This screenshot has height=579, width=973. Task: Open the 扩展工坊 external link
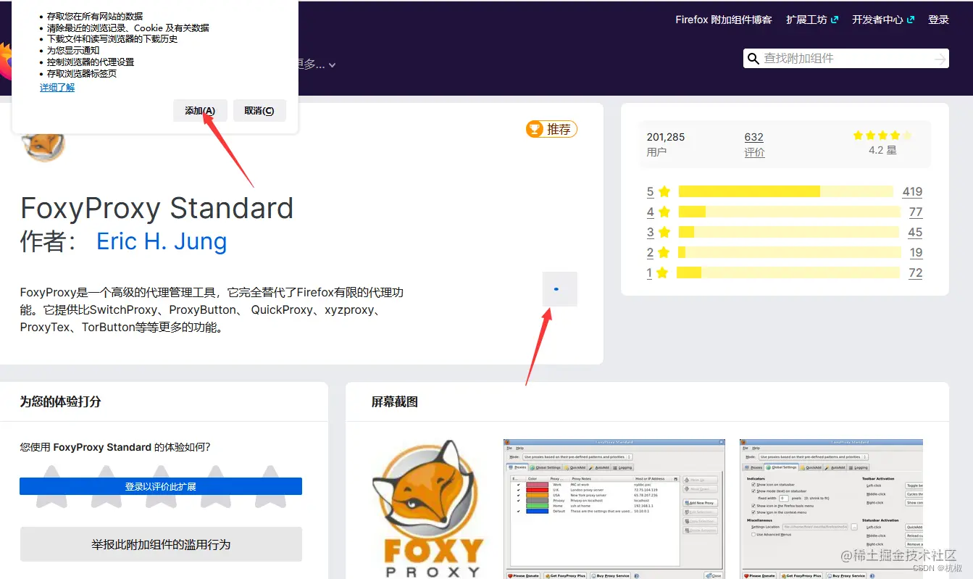click(812, 20)
